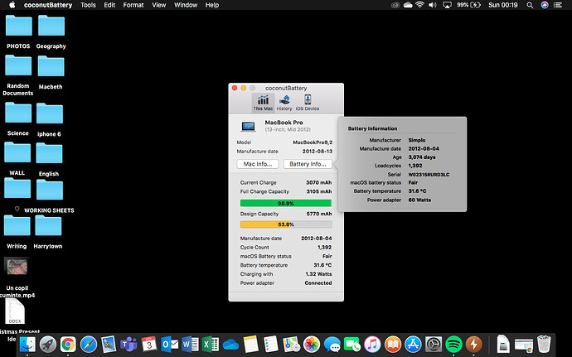Open Microsoft Teams in the dock
The image size is (572, 357).
[128, 345]
